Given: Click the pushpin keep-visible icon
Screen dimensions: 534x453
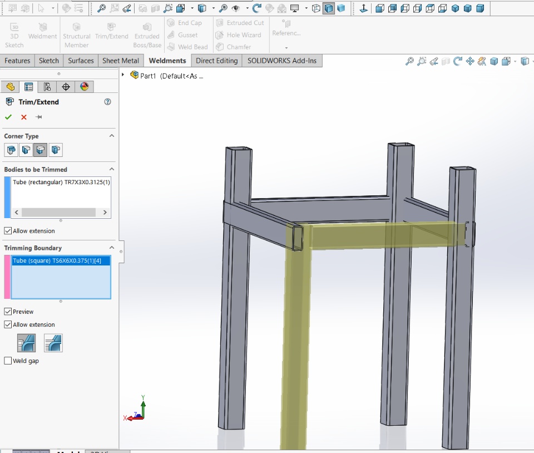Looking at the screenshot, I should tap(39, 117).
